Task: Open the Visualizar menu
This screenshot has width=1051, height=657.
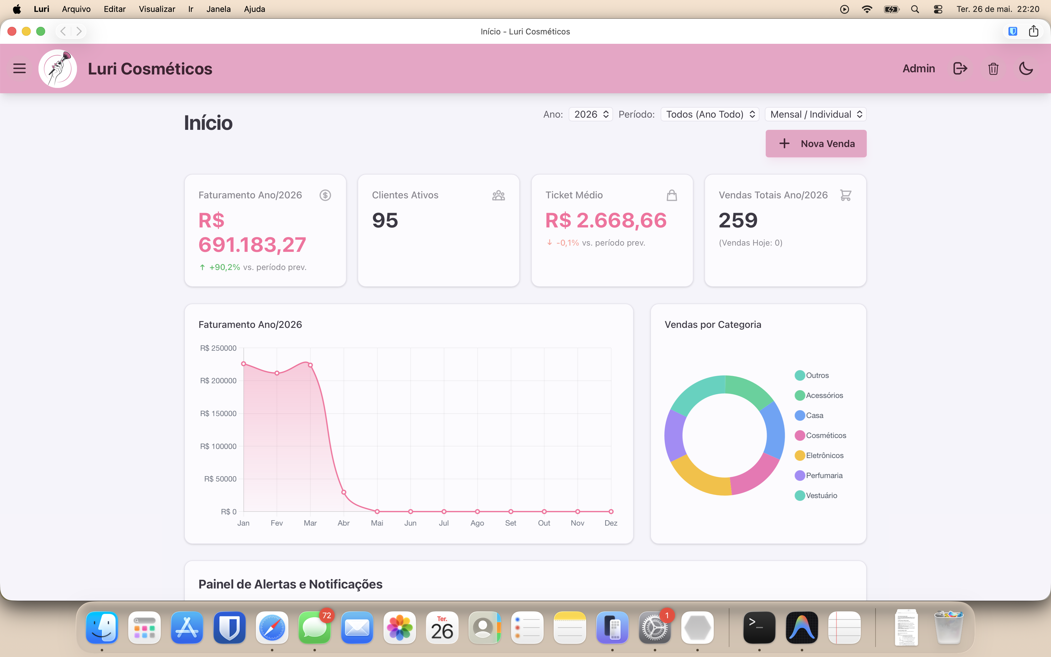Action: coord(157,9)
